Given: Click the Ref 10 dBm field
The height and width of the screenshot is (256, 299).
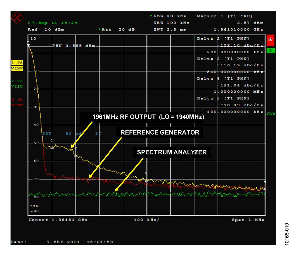Looking at the screenshot, I should [46, 29].
